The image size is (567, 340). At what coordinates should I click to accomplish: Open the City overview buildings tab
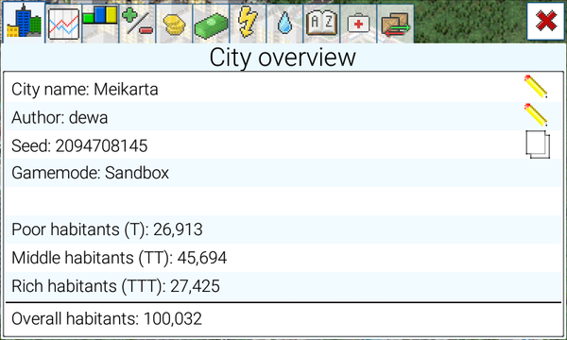pos(24,23)
